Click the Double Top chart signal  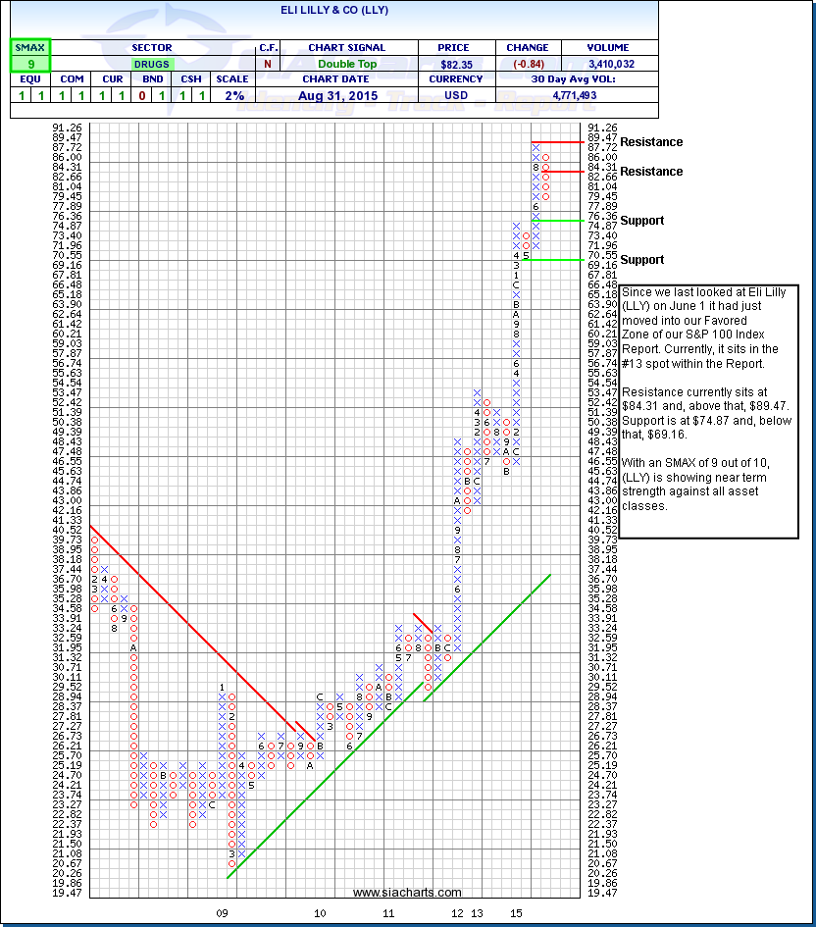click(x=346, y=64)
